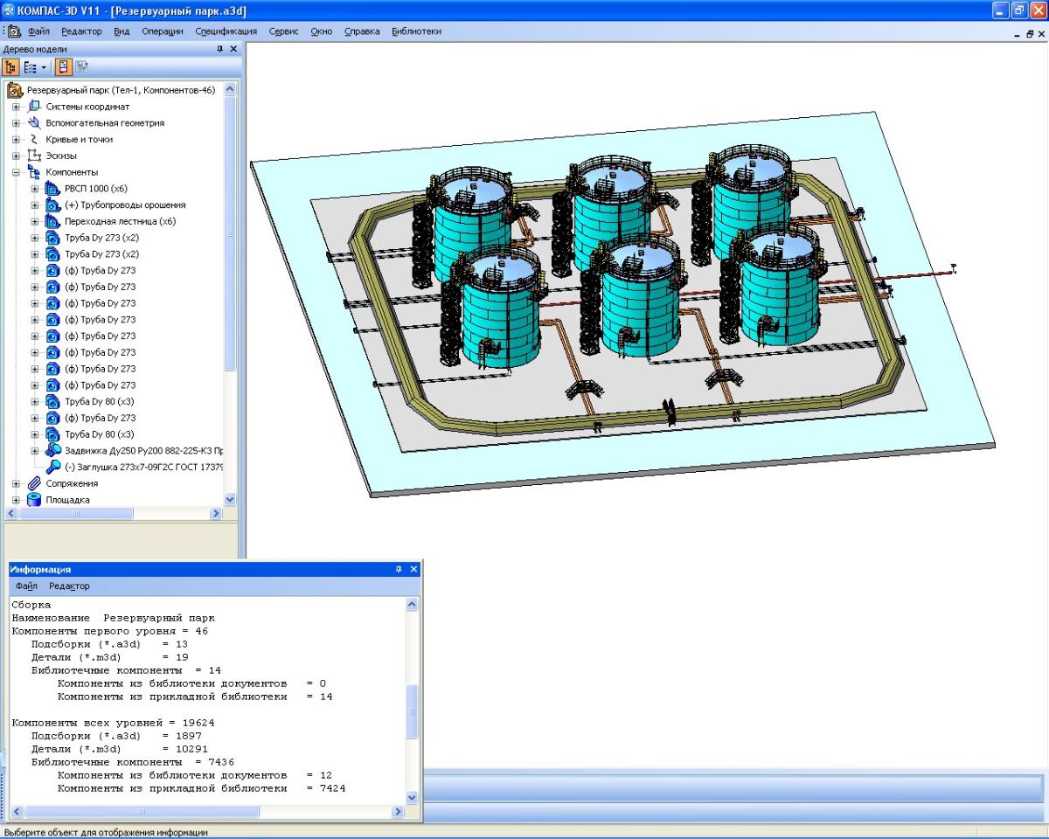This screenshot has width=1049, height=839.
Task: Click the Резервуарный парк root assembly icon
Action: click(15, 90)
